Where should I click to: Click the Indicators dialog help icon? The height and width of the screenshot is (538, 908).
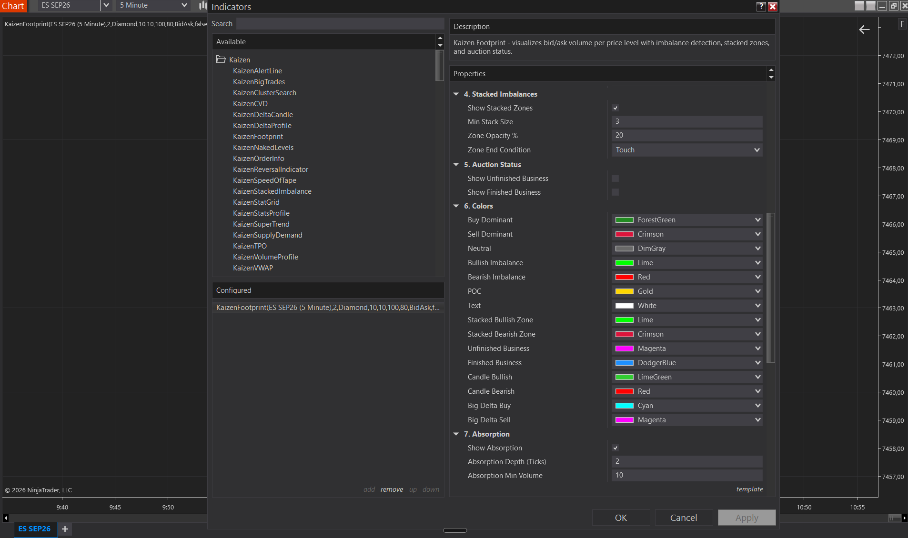click(x=761, y=6)
